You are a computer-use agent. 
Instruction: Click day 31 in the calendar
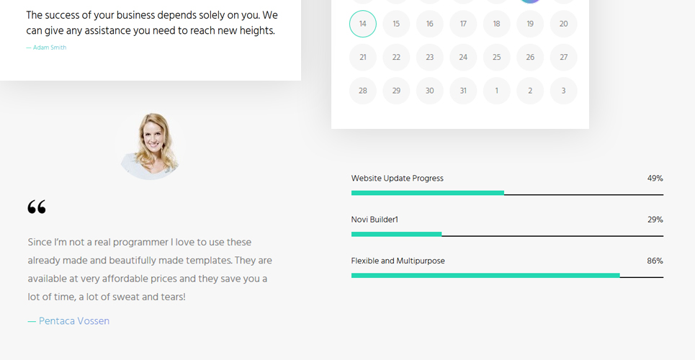(463, 91)
